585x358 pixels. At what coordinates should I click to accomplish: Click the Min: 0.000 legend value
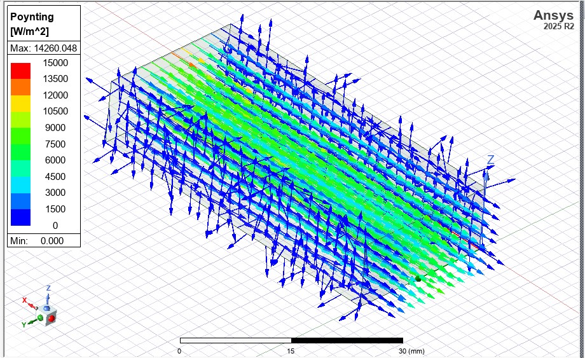pos(43,241)
